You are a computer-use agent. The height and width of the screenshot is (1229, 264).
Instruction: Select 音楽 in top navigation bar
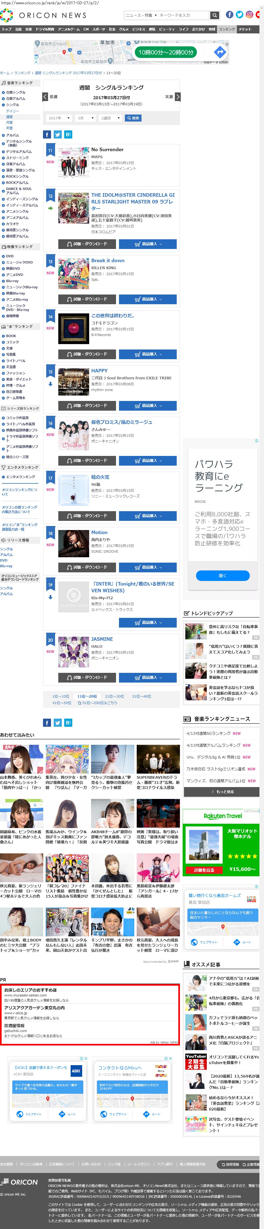click(x=28, y=30)
